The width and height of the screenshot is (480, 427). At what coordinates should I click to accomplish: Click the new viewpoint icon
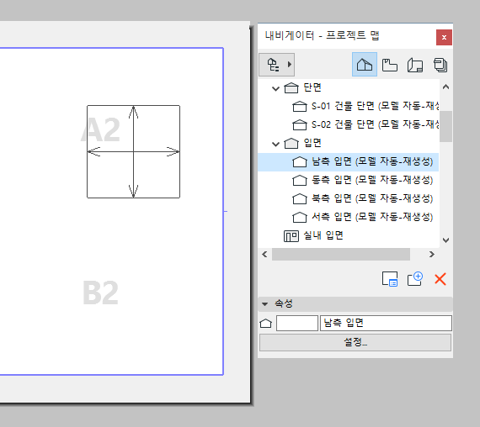pos(415,279)
